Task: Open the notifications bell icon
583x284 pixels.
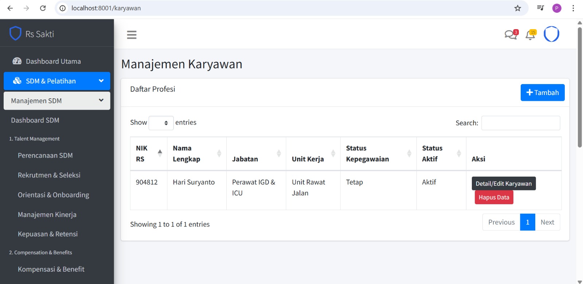Action: point(530,35)
